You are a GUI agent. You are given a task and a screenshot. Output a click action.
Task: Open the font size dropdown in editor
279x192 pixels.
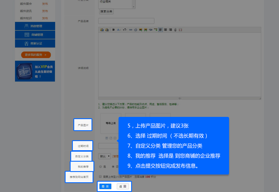[x=125, y=30]
